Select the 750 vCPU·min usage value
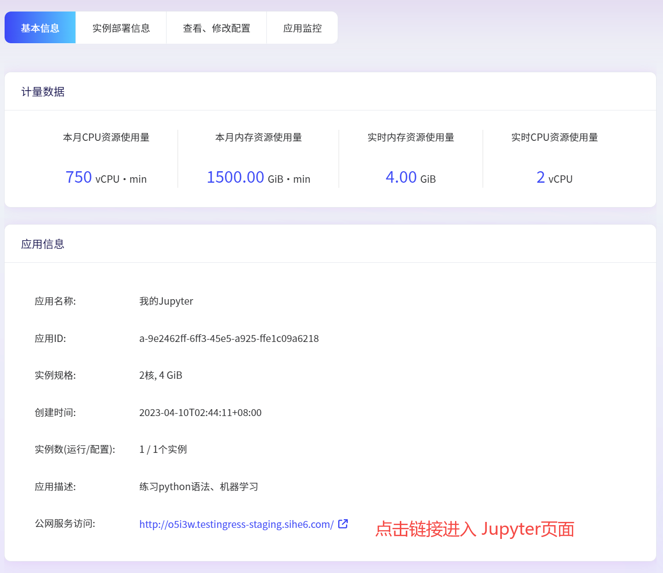The image size is (663, 573). click(106, 178)
